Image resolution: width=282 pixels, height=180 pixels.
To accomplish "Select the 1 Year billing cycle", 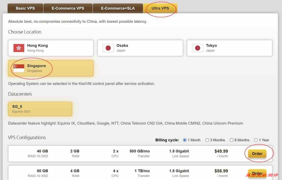I will [256, 140].
